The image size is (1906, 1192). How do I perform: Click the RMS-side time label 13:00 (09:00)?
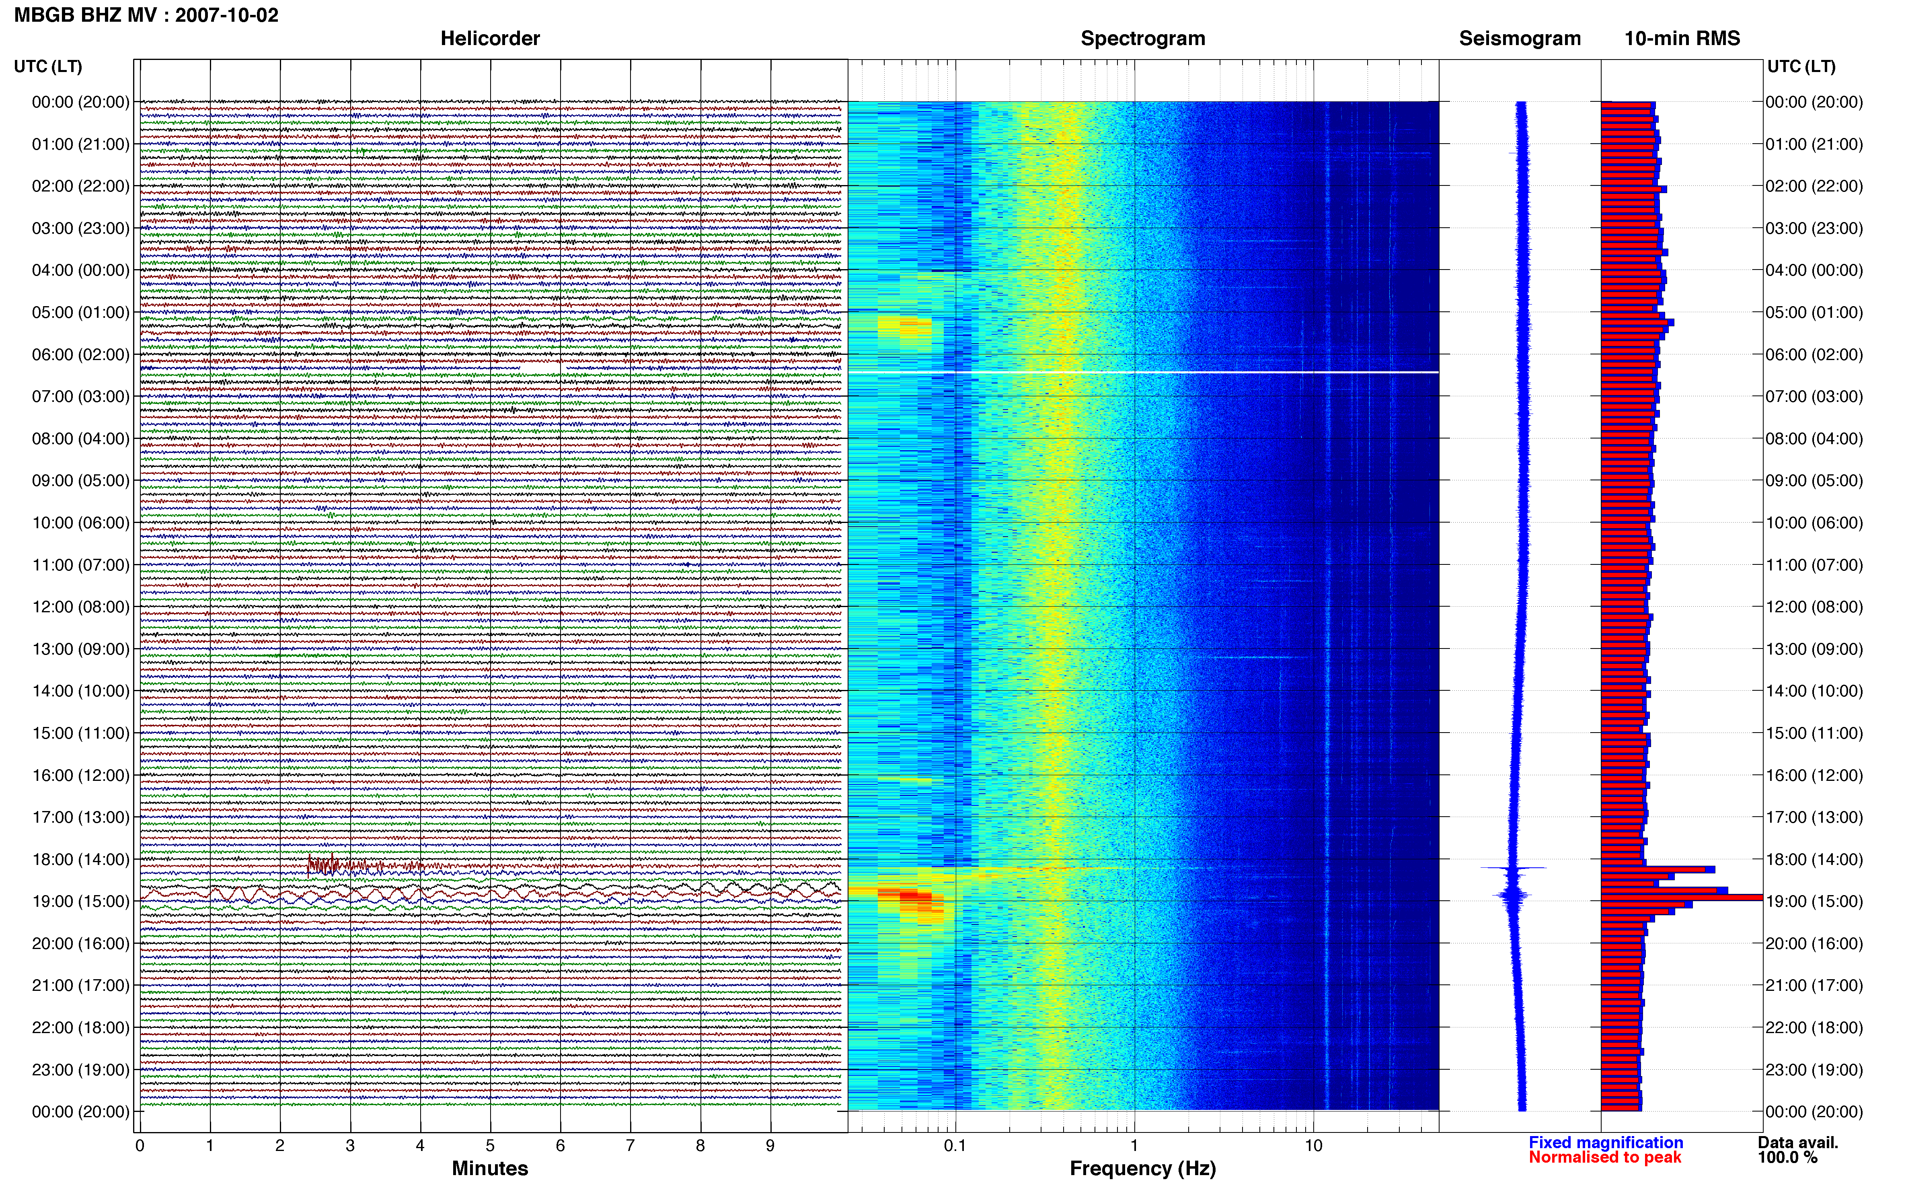(x=1814, y=649)
